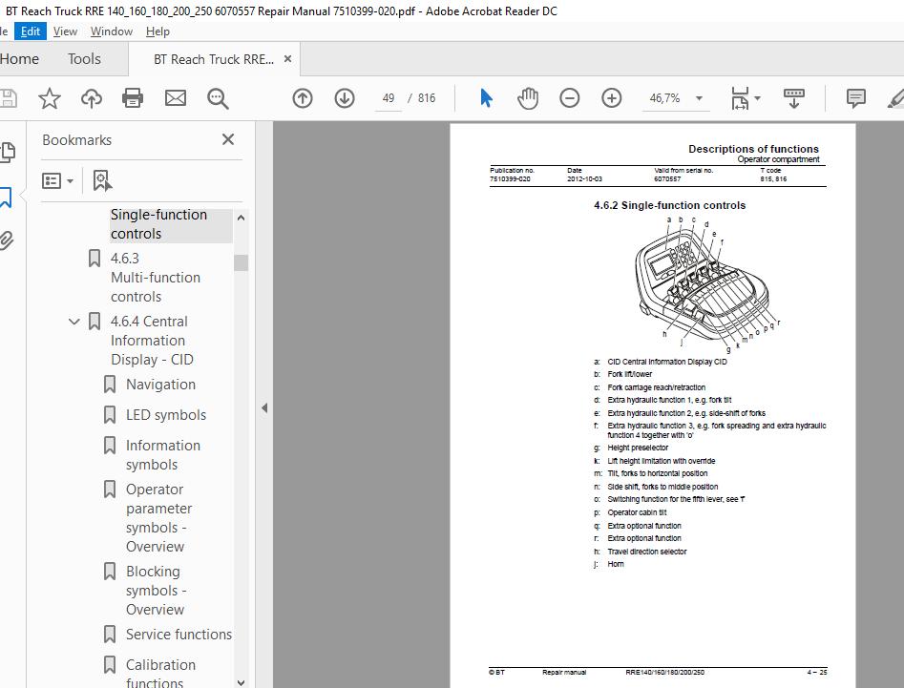Image resolution: width=904 pixels, height=688 pixels.
Task: Collapse the navigation pane with divider arrow
Action: pyautogui.click(x=264, y=408)
